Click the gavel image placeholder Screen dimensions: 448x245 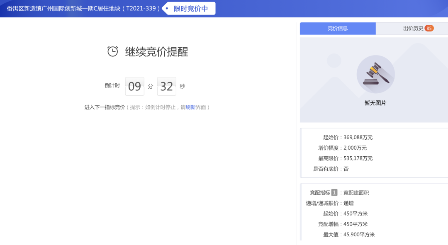[x=376, y=74]
